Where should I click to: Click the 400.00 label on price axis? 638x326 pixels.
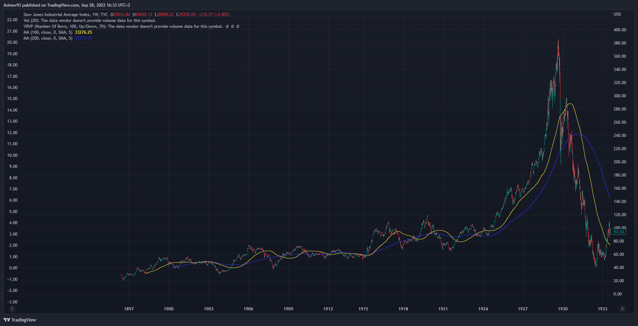click(x=620, y=30)
